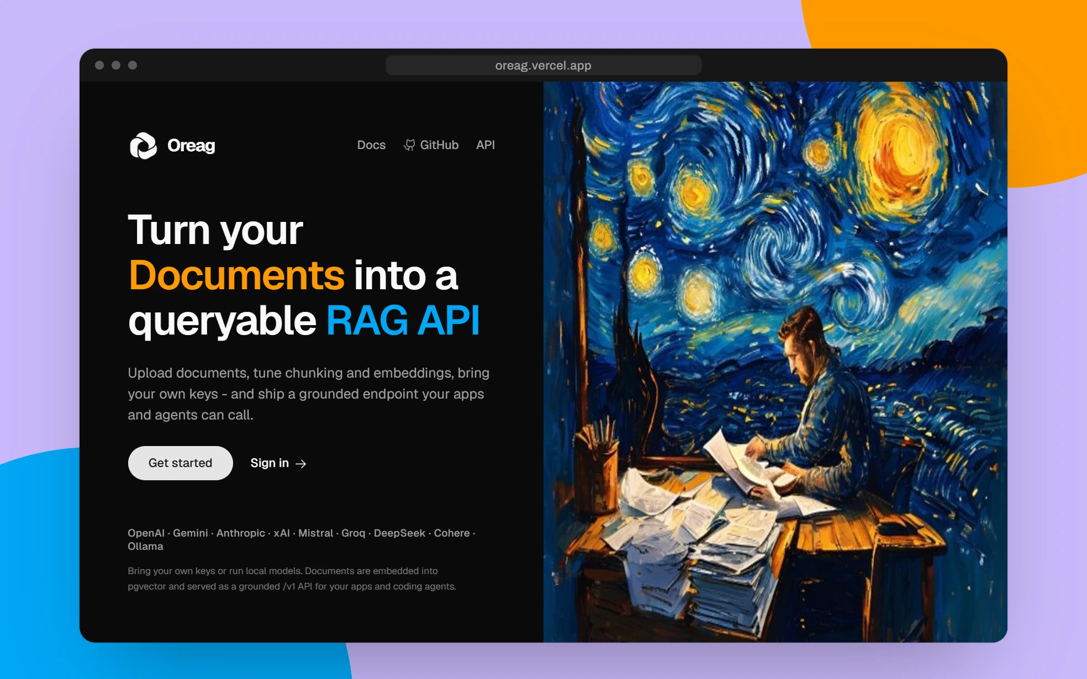1087x679 pixels.
Task: Click the GitHub cat icon in navigation
Action: coord(409,145)
